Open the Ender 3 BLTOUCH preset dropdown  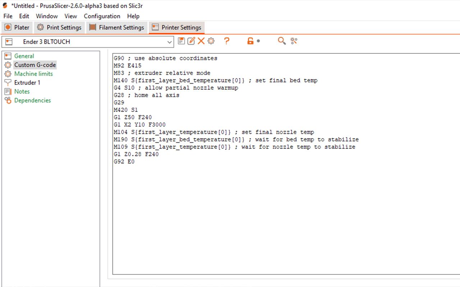[x=88, y=42]
